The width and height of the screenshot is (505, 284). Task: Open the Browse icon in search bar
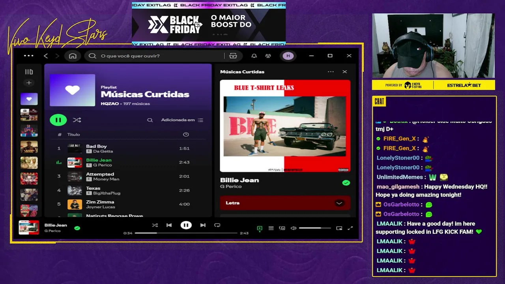[x=233, y=56]
